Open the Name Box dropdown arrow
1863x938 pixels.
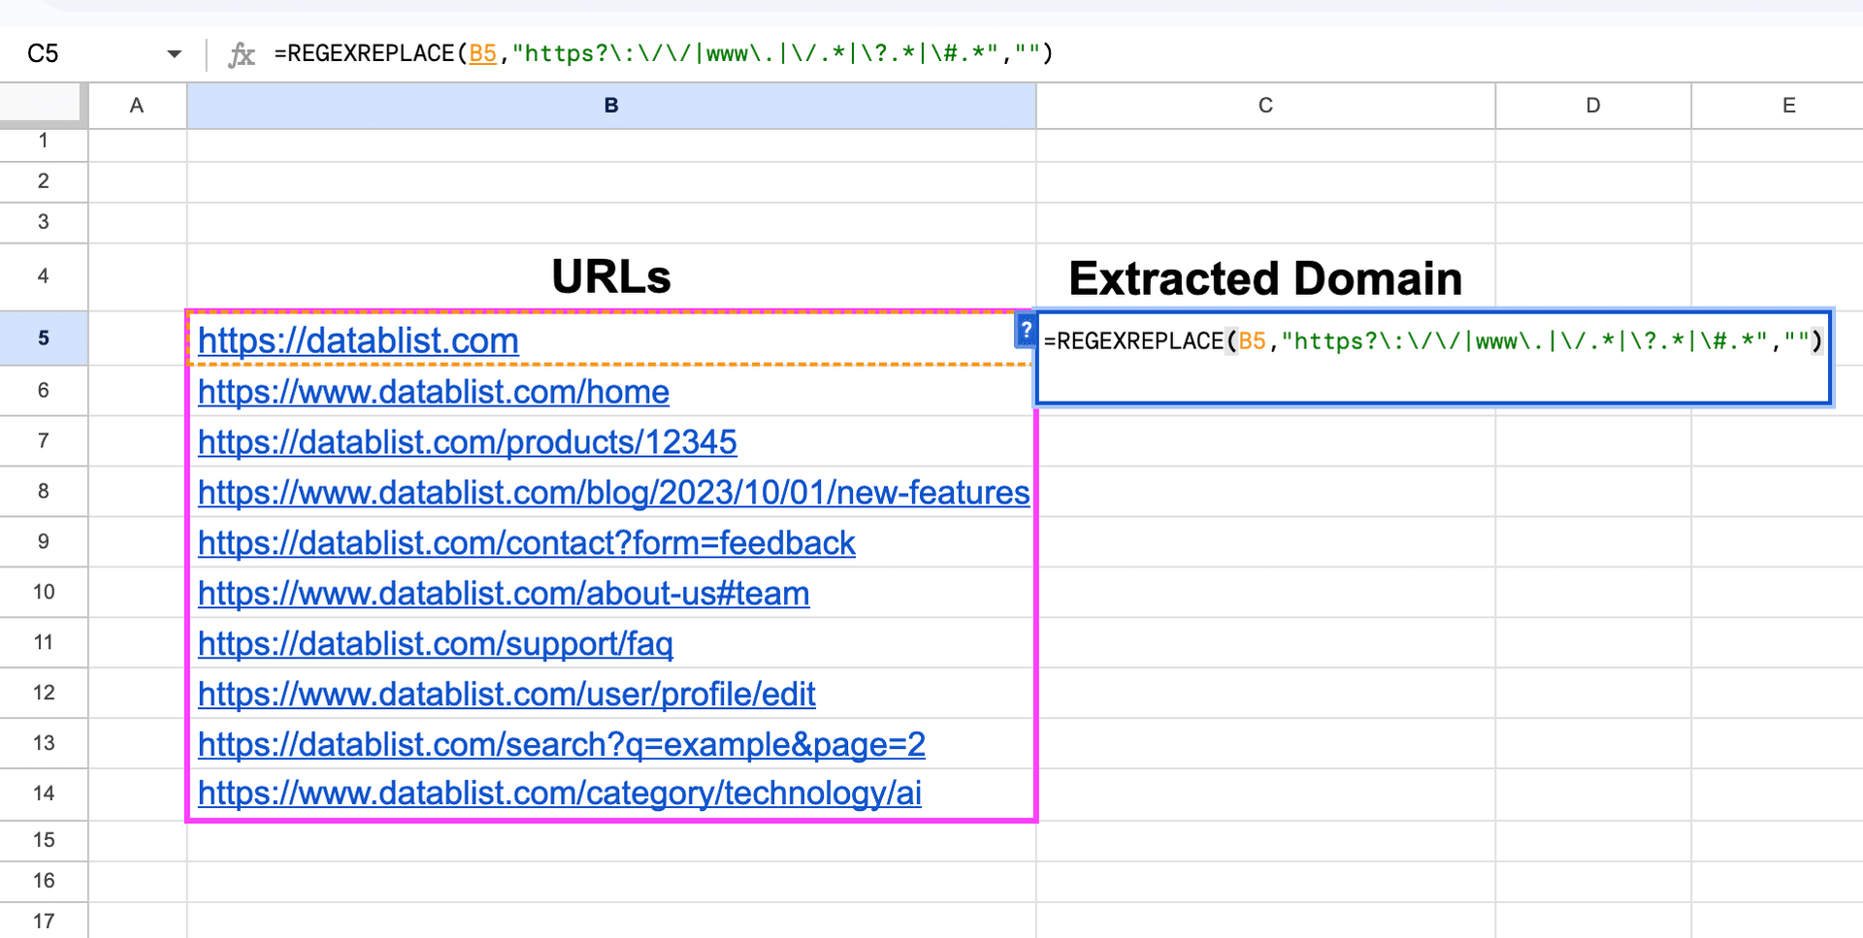[x=175, y=53]
